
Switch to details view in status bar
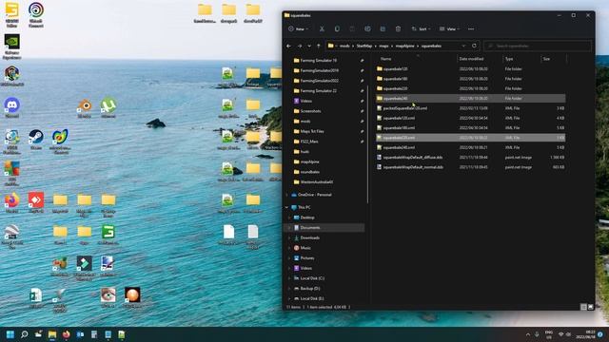click(583, 307)
